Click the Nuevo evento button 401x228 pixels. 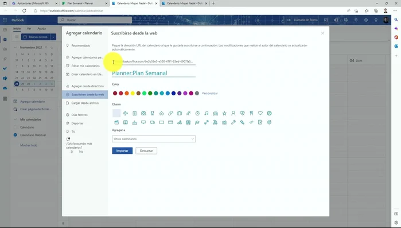36,37
